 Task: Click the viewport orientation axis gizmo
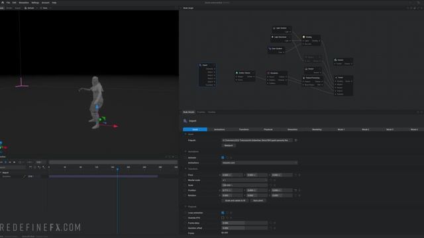3,147
